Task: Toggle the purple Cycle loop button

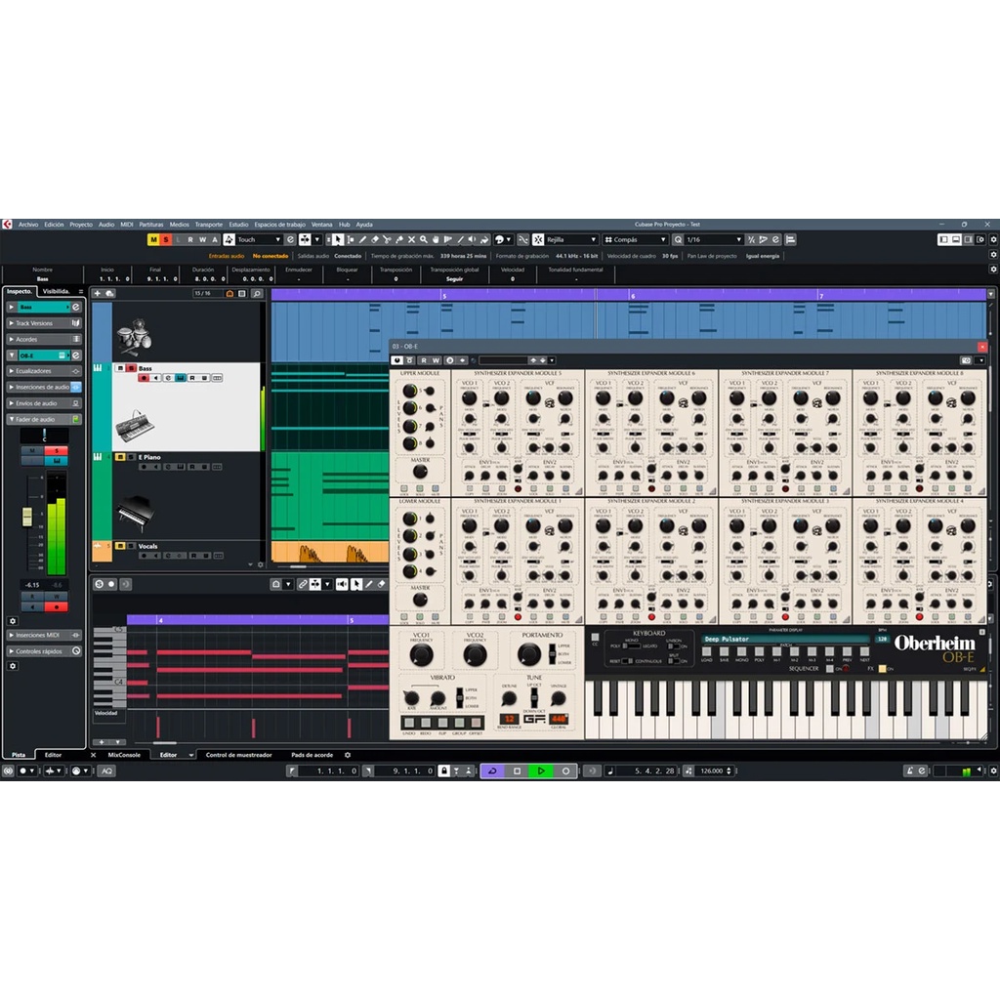Action: pyautogui.click(x=493, y=771)
